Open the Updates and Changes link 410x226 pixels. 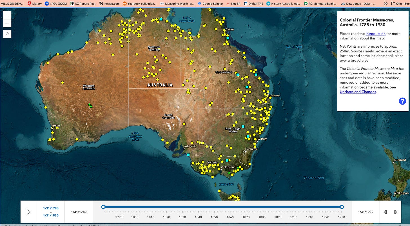(x=358, y=92)
